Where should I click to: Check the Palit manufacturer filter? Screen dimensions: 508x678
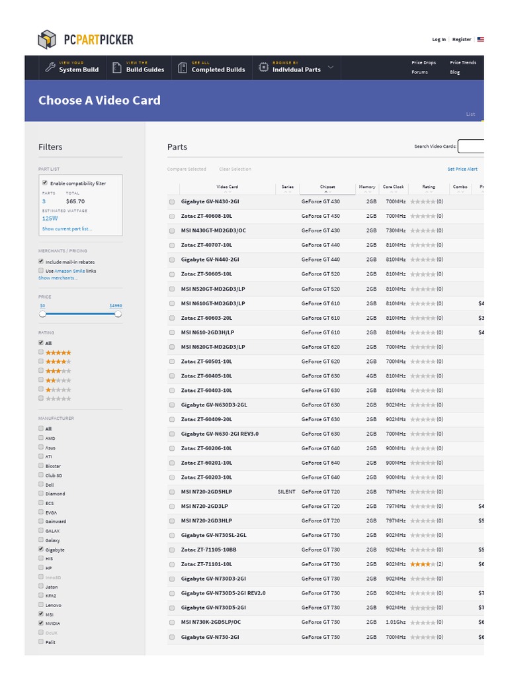click(40, 642)
